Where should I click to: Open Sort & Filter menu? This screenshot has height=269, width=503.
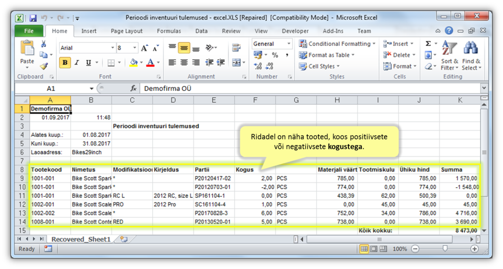[x=450, y=55]
